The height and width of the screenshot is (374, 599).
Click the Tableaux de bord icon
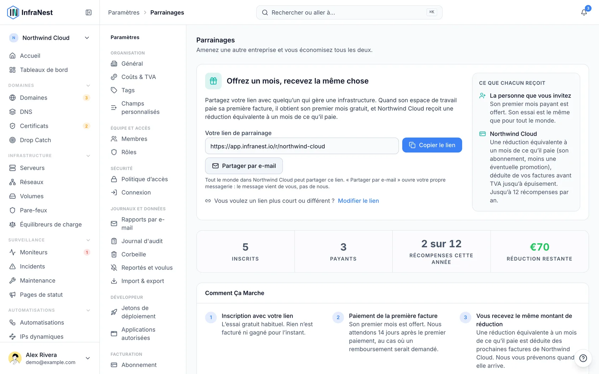[12, 70]
